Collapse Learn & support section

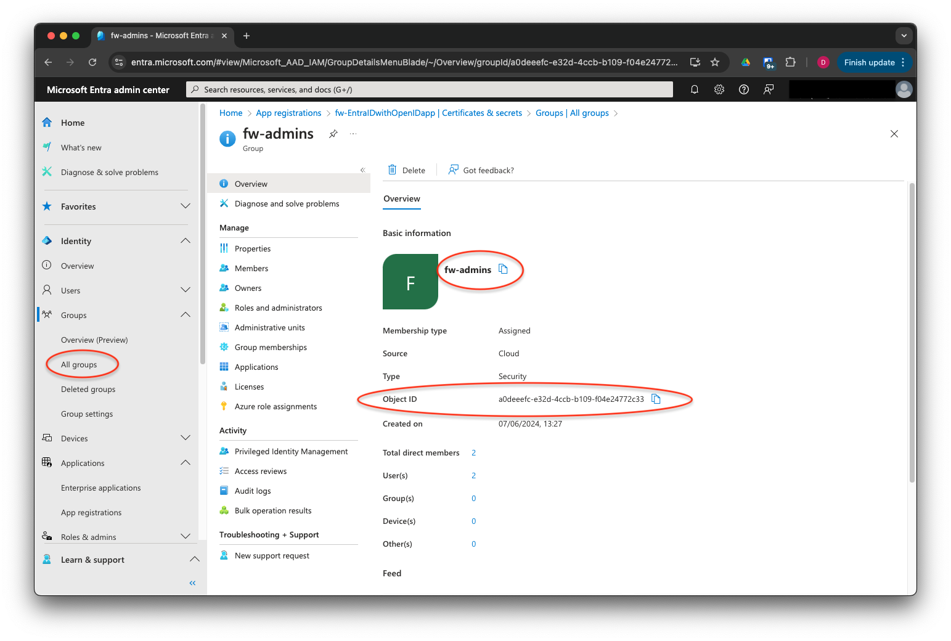click(x=195, y=560)
